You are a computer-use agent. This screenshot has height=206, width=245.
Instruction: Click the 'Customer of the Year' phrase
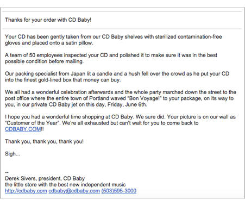click(x=33, y=123)
